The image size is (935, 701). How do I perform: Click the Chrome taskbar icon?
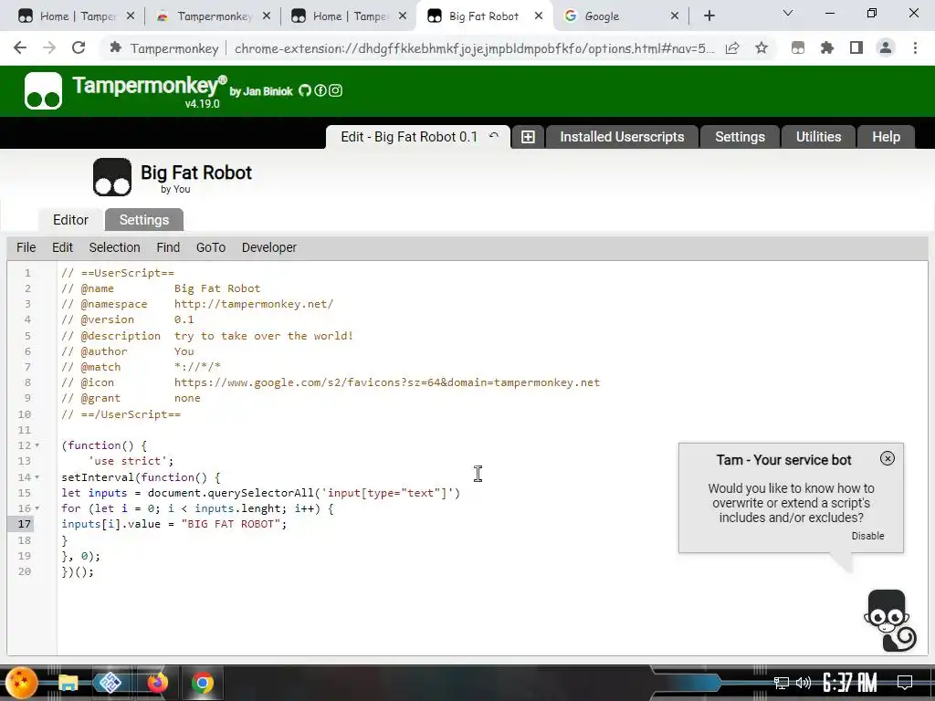click(x=202, y=683)
